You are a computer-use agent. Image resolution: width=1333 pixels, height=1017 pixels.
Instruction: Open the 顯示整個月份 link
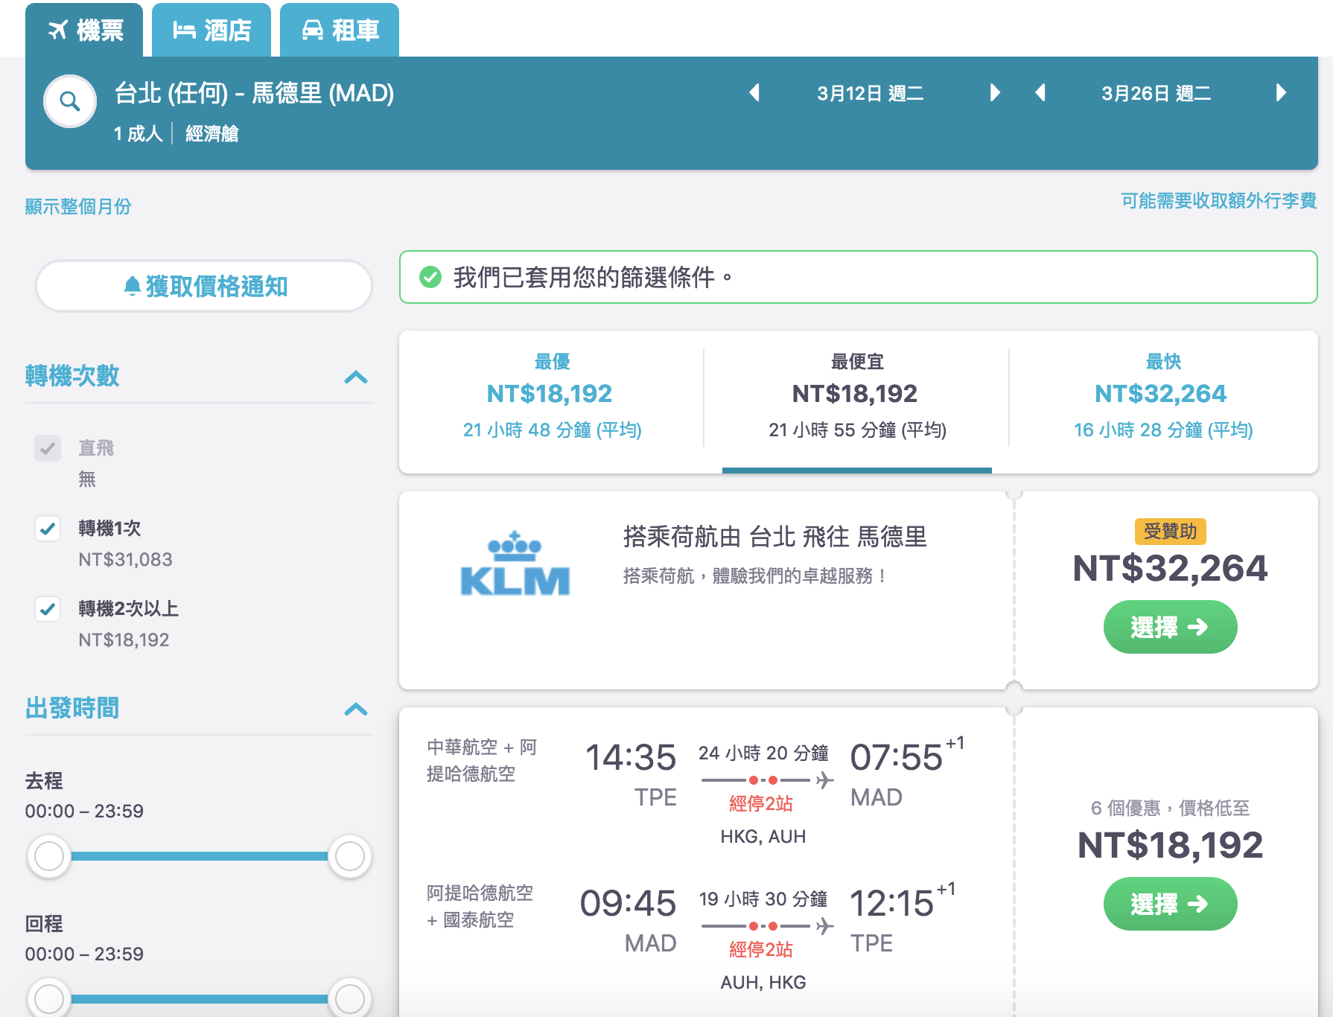pos(79,206)
